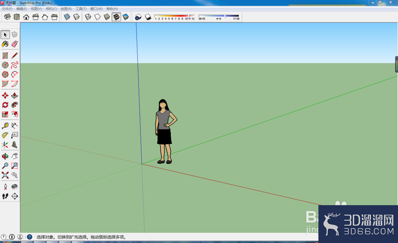
Task: Enable X-ray face style
Action: pyautogui.click(x=67, y=17)
